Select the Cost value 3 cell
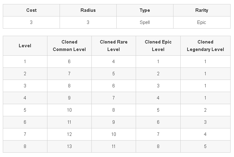Viewport: 234px width, 157px height. click(31, 22)
